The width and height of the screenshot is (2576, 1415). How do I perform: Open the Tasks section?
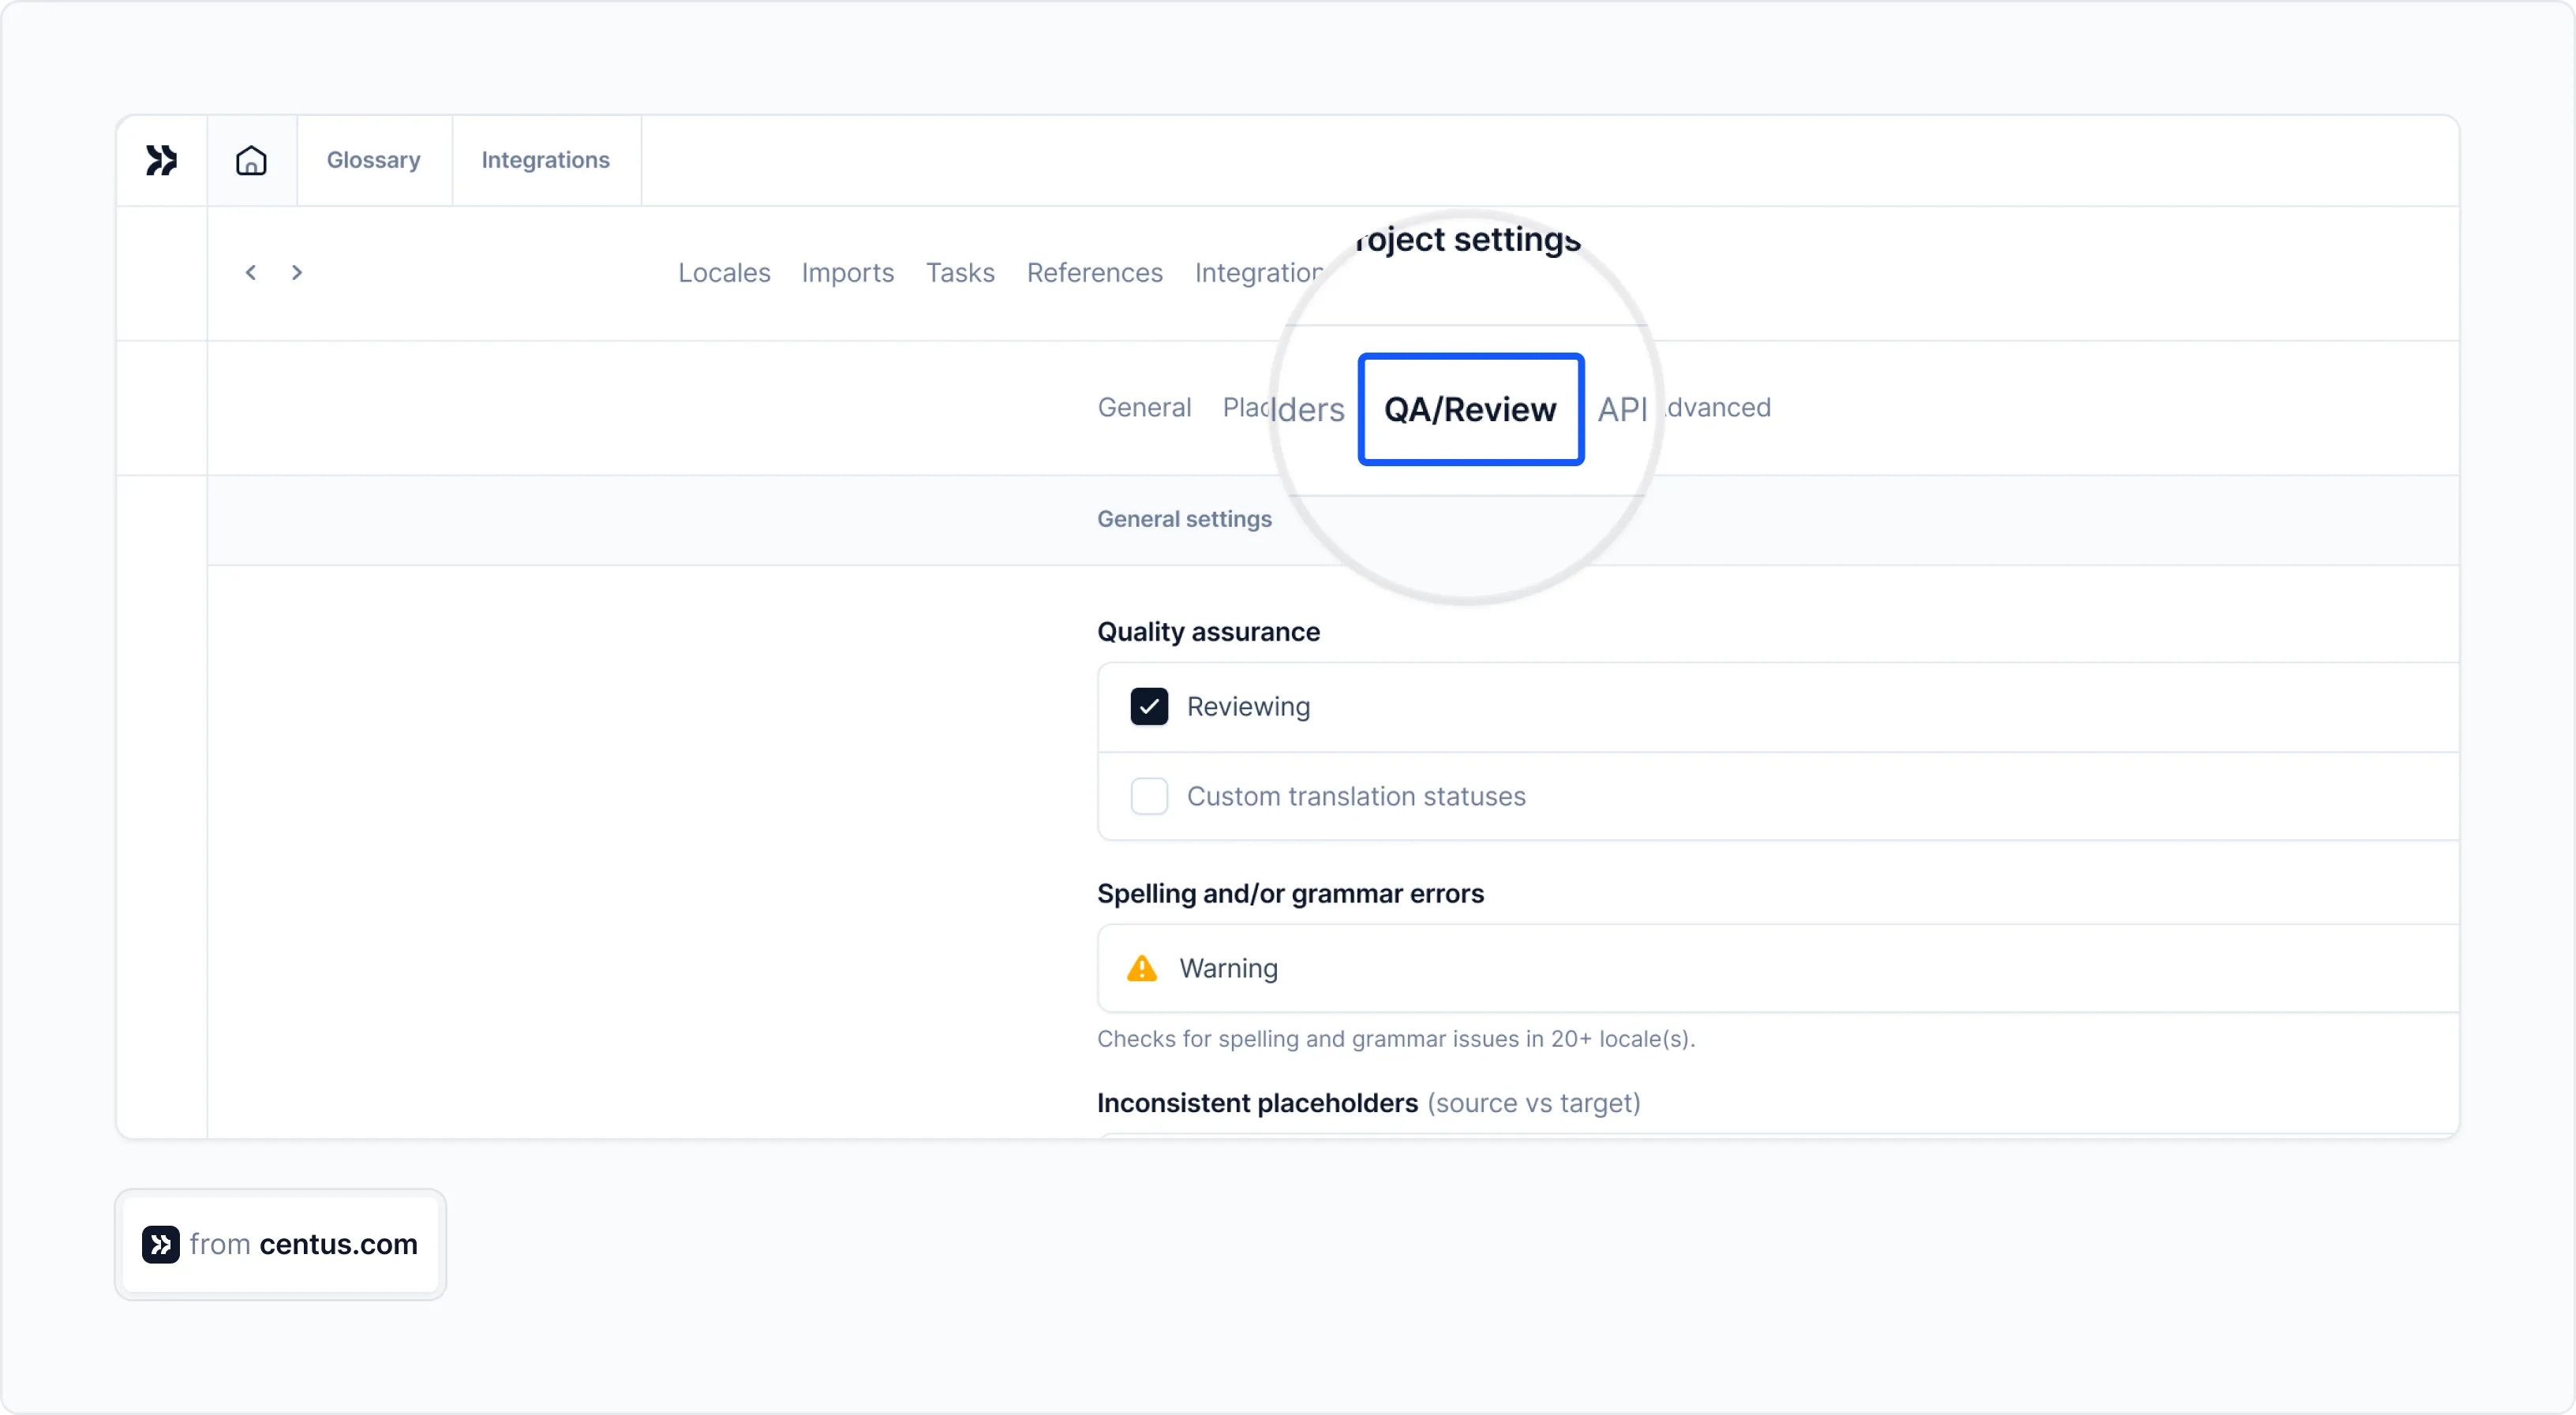(959, 272)
